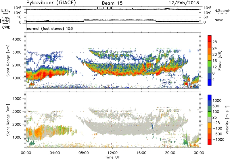Click the 500 label on Velocity color bar
This screenshot has height=159, width=230.
pyautogui.click(x=216, y=106)
